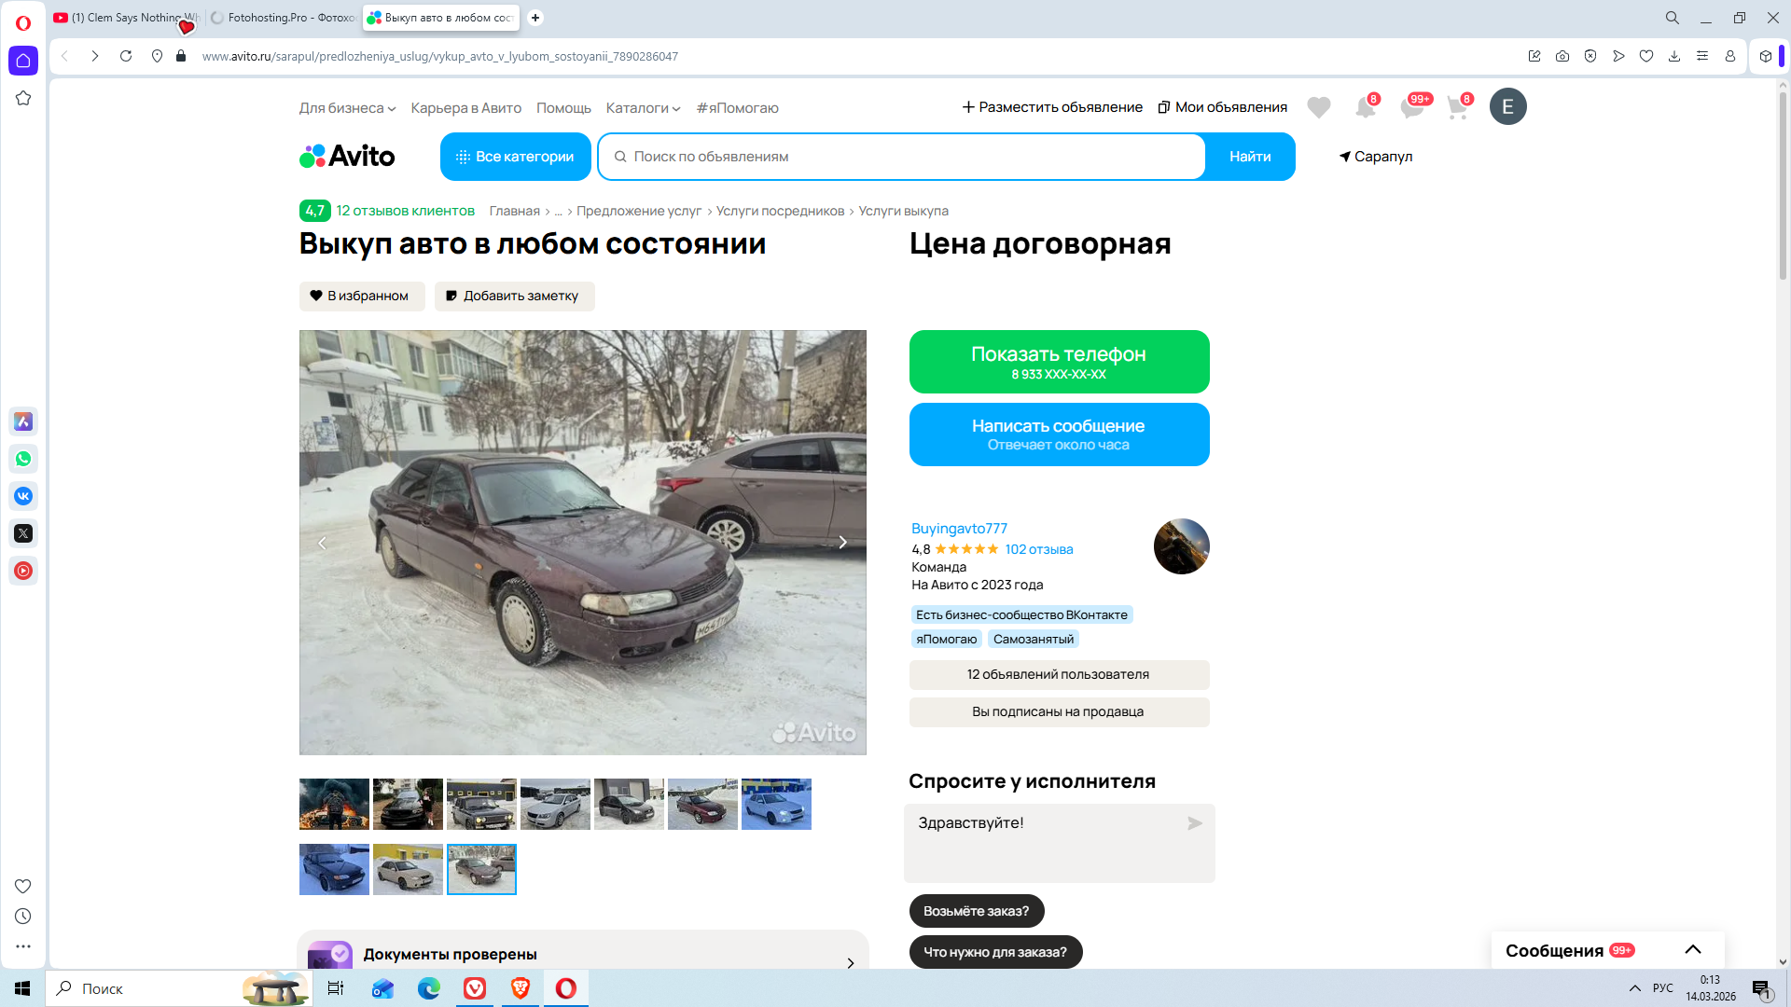Send the message with arrow icon
Viewport: 1791px width, 1007px height.
click(x=1194, y=823)
